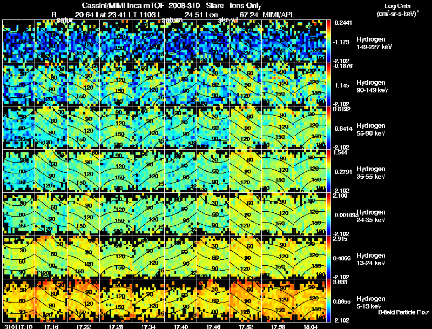Click the 'B-field Particle Flow' caption
Viewport: 432px width, 329px height.
(403, 312)
